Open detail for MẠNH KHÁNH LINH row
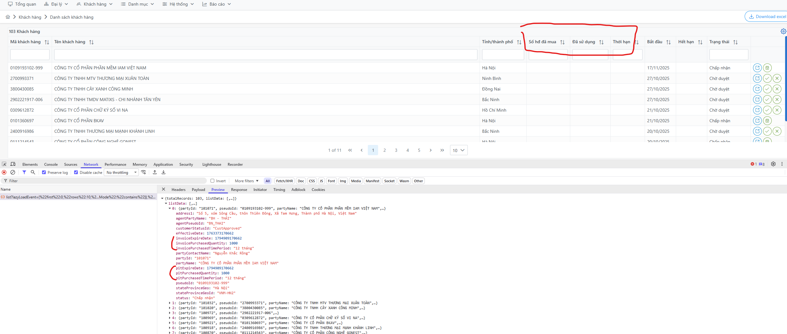 tap(757, 131)
